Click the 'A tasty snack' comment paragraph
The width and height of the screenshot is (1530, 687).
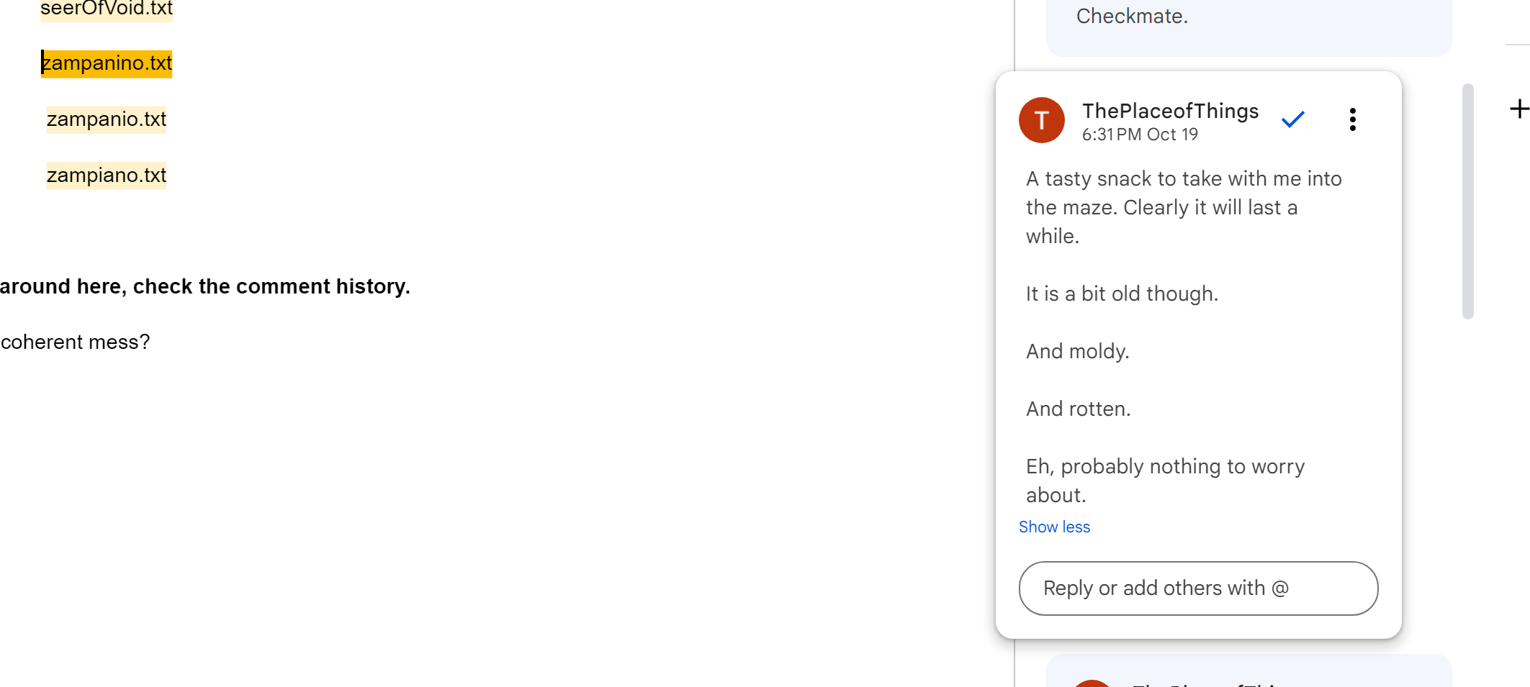point(1184,207)
